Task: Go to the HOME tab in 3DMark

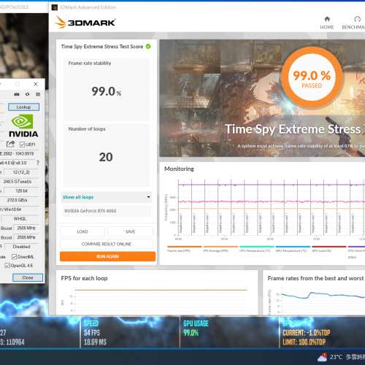Action: [327, 23]
